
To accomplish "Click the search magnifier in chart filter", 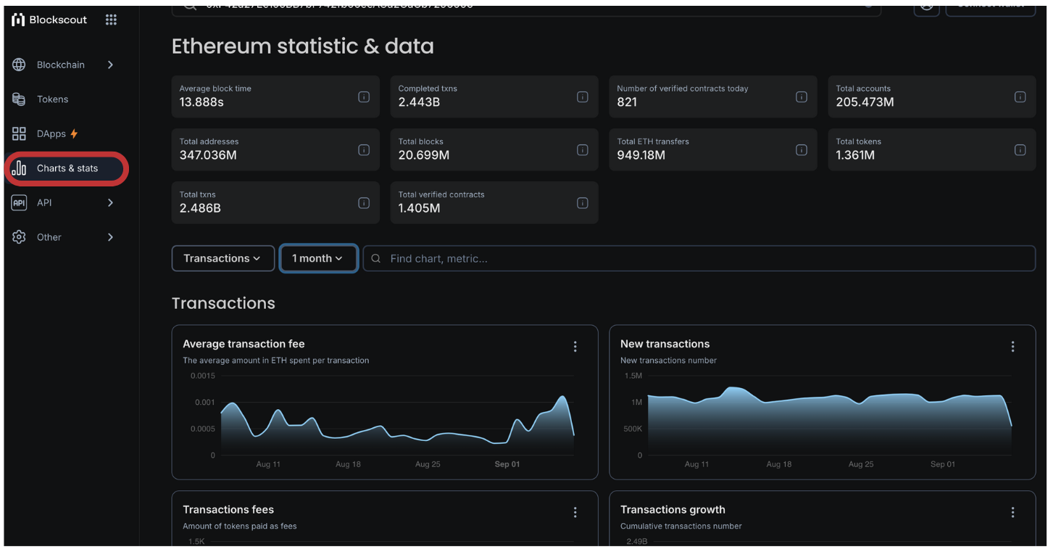I will click(x=376, y=258).
